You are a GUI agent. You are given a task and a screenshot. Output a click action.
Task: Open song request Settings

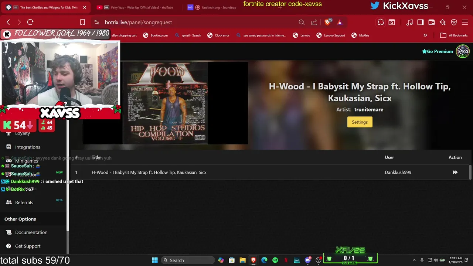[360, 122]
